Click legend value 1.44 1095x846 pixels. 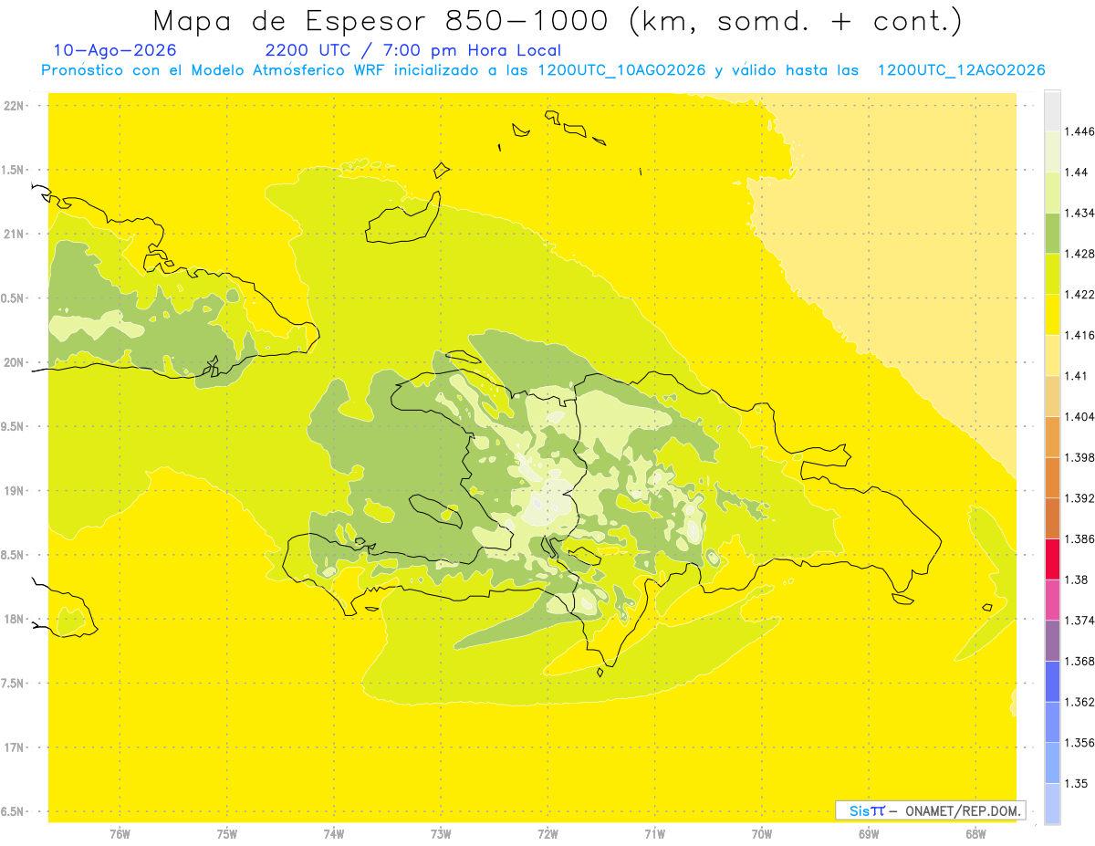[1075, 172]
